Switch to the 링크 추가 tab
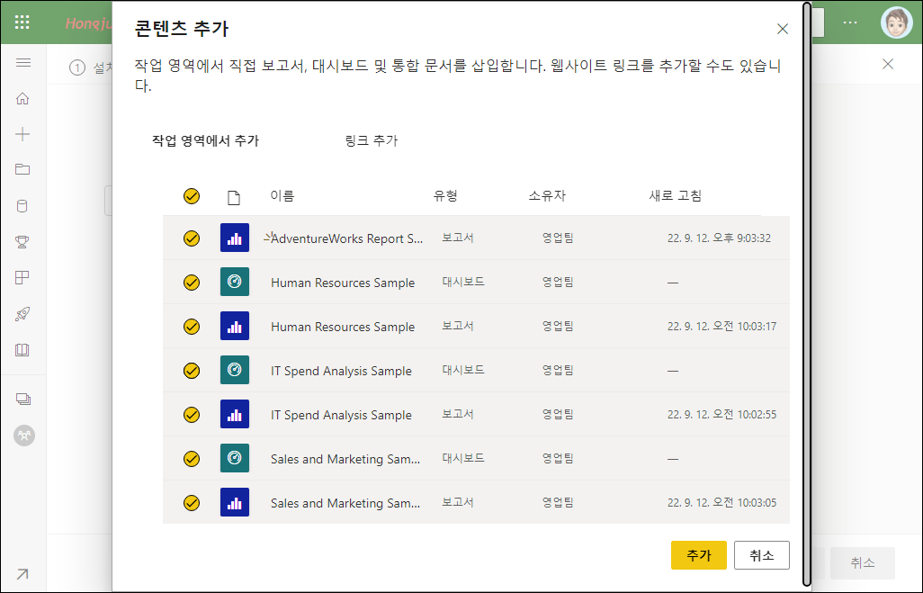The height and width of the screenshot is (593, 923). 372,140
